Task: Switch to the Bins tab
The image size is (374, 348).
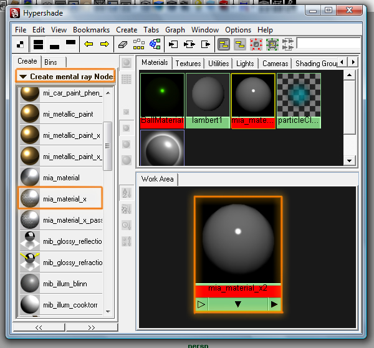Action: pyautogui.click(x=54, y=62)
